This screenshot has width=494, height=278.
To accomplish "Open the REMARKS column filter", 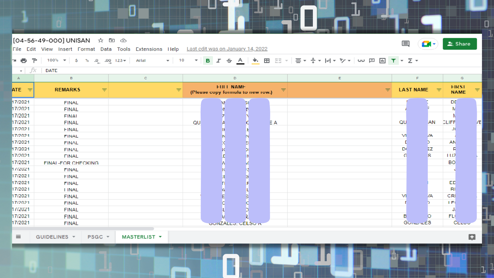I will coord(104,90).
